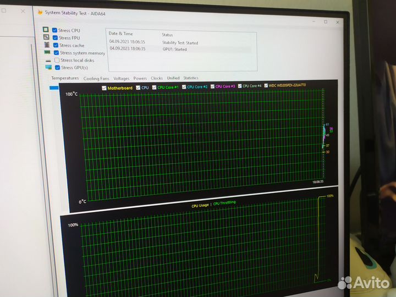Screen dimensions: 396x297
Task: Click the AIDA64 flame icon in title bar
Action: (40, 12)
